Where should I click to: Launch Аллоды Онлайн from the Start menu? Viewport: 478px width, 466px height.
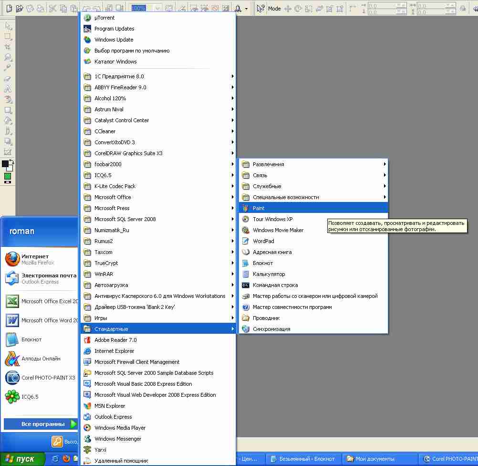[41, 359]
